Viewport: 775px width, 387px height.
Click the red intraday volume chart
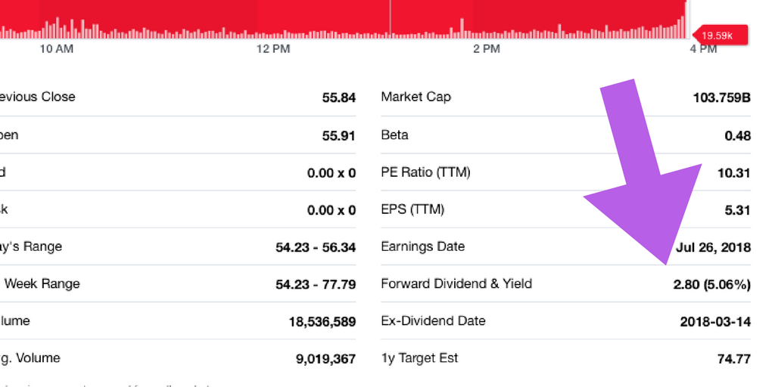pos(344,19)
